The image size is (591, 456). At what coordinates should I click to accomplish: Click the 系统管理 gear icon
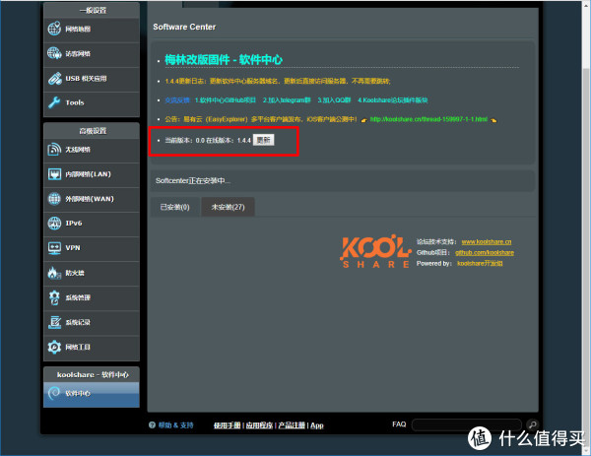point(54,297)
